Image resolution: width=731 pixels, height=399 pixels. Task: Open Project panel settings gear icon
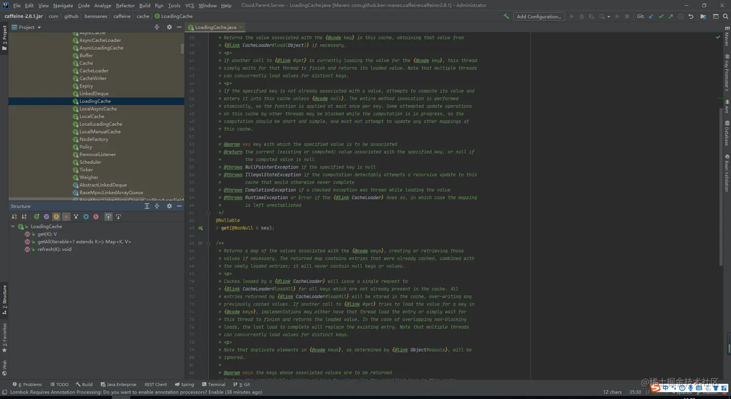click(x=169, y=27)
